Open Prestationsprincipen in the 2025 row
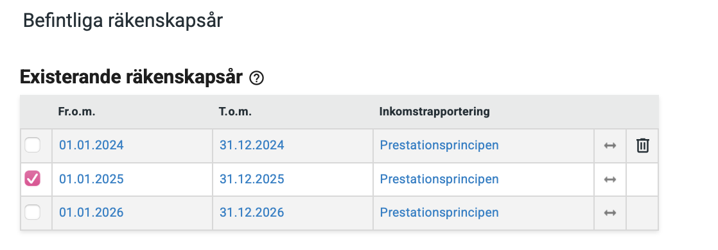The image size is (718, 250). pos(439,179)
